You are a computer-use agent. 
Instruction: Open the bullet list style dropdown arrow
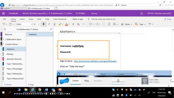[x=93, y=24]
